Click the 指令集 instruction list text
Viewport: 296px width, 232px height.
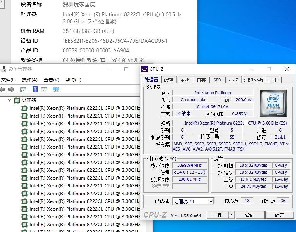click(x=231, y=147)
